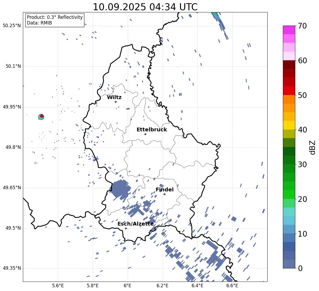Click the dBZ colorbar axis label
319x291 pixels.
(x=313, y=147)
